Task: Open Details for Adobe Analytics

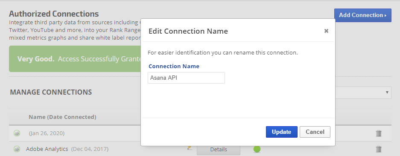Action: tap(219, 149)
